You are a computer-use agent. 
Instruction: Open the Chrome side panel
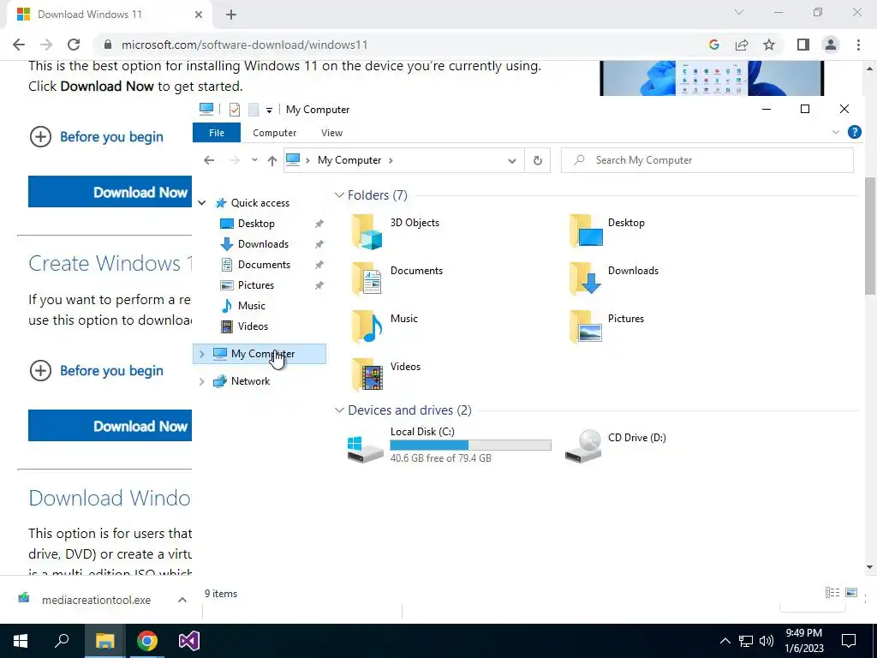pos(803,45)
